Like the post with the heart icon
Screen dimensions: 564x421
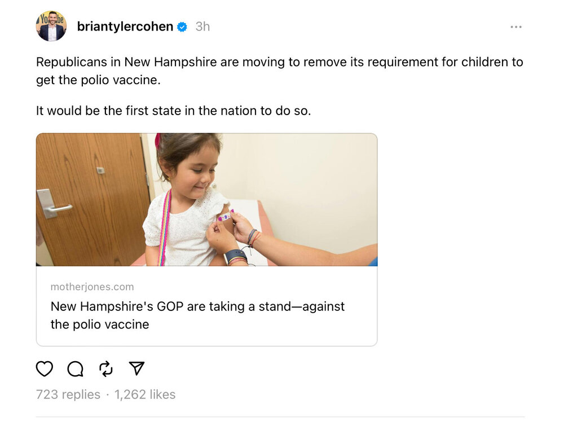pyautogui.click(x=45, y=369)
